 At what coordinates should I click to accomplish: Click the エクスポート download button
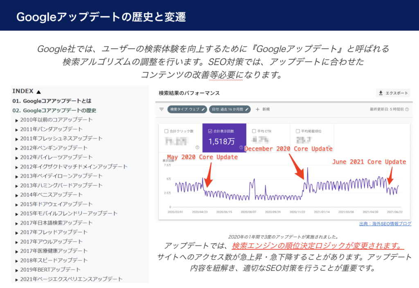coord(393,93)
